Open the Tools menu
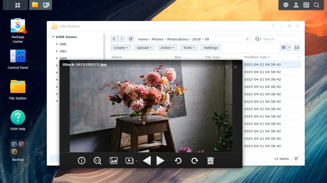The image size is (327, 183). pos(189,48)
